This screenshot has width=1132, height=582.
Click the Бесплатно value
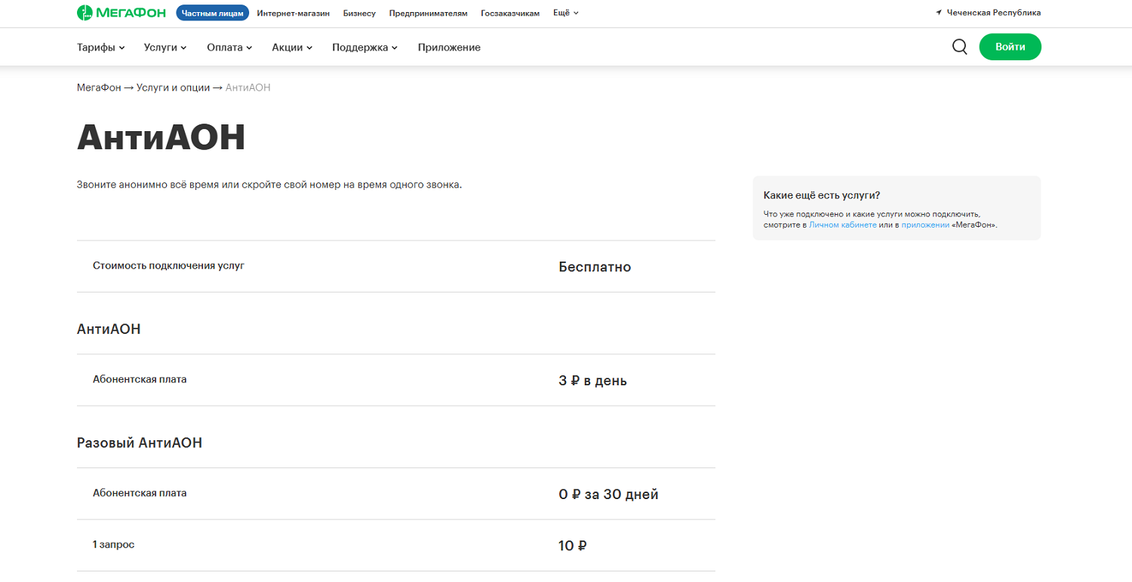[595, 267]
